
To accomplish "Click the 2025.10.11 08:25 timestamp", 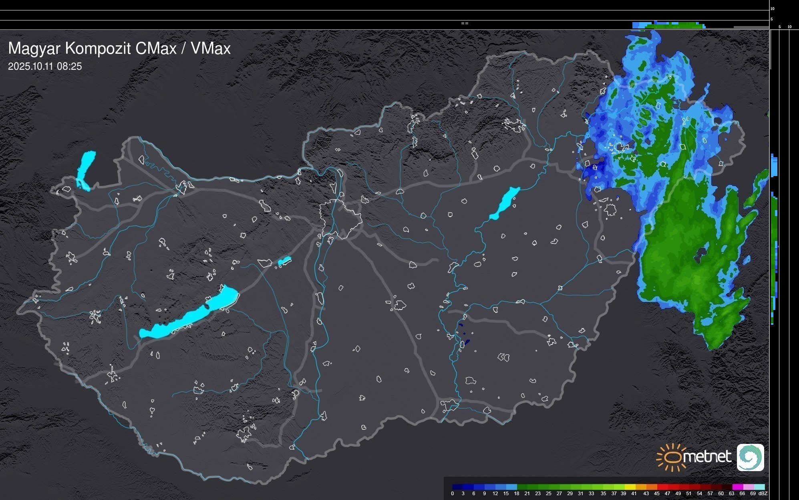I will pyautogui.click(x=45, y=67).
